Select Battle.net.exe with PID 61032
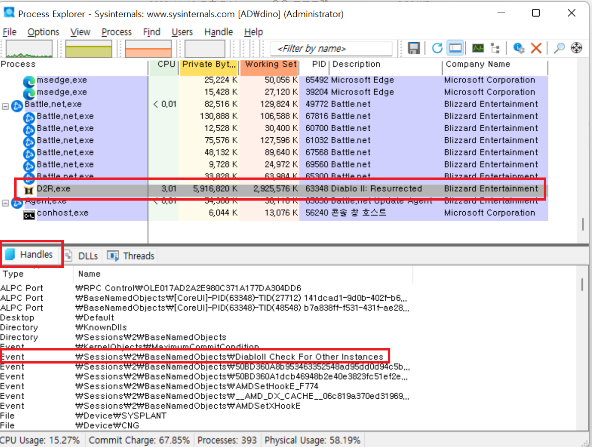This screenshot has height=447, width=592. click(274, 140)
